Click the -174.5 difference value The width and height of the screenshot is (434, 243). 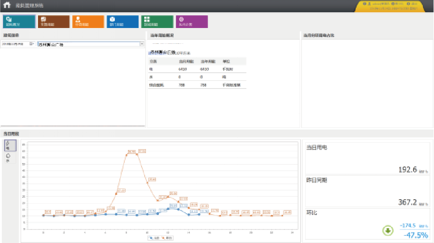pos(408,225)
